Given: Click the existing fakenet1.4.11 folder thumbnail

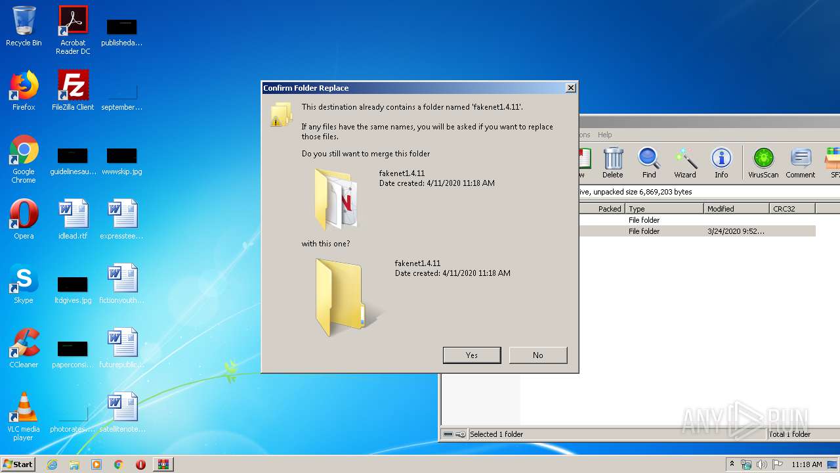Looking at the screenshot, I should tap(337, 198).
